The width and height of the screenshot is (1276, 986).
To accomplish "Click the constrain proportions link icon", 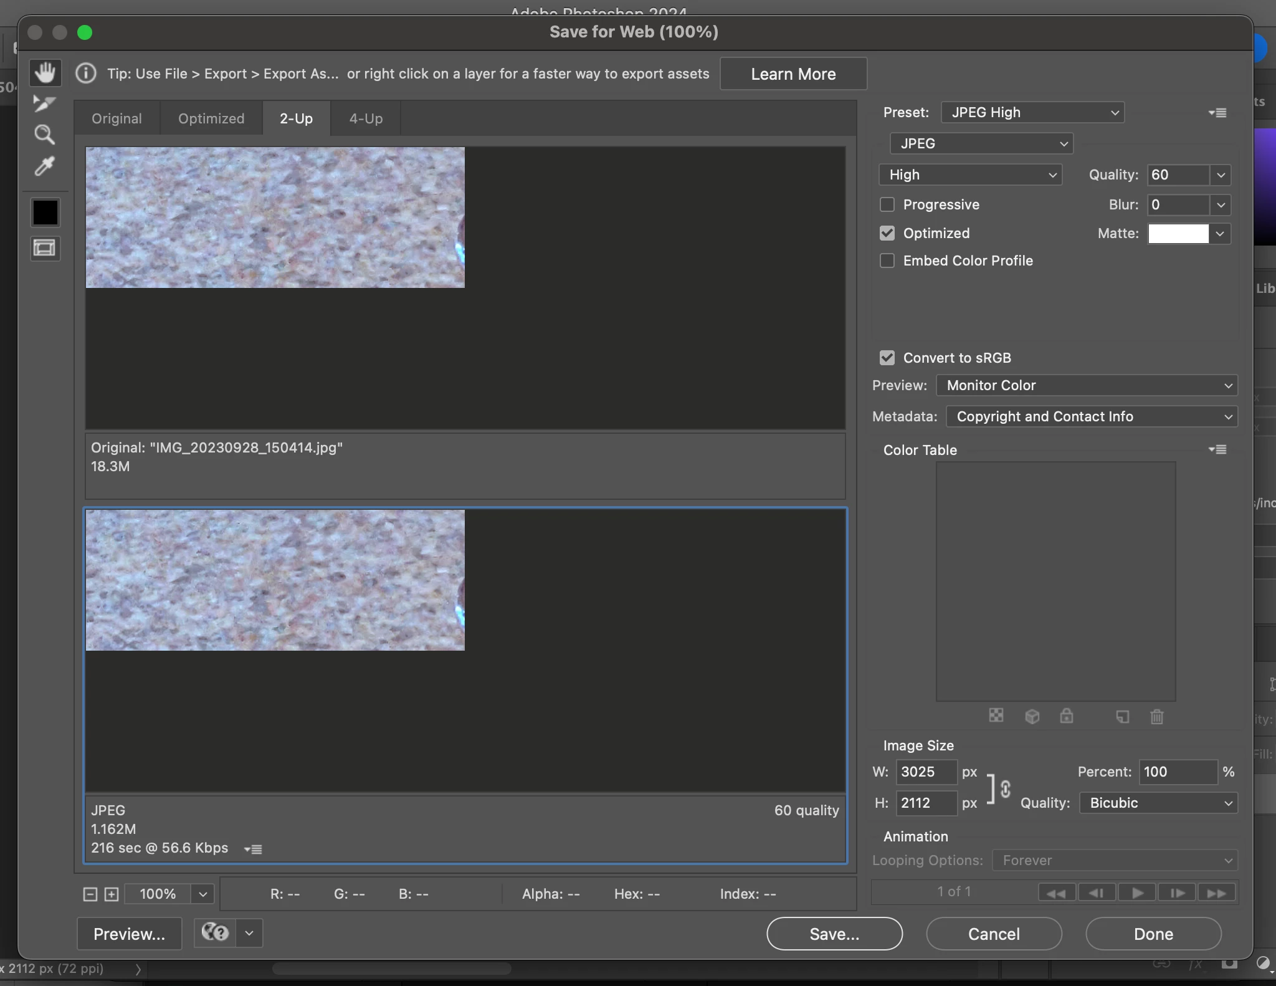I will tap(1005, 788).
